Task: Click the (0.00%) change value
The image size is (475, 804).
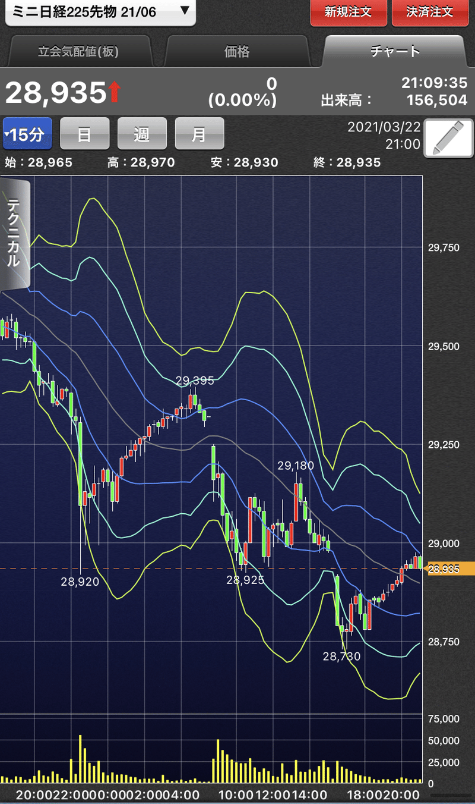Action: [x=242, y=100]
